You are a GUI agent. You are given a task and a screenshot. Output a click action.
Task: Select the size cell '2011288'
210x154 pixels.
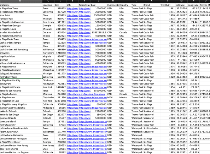pos(60,29)
